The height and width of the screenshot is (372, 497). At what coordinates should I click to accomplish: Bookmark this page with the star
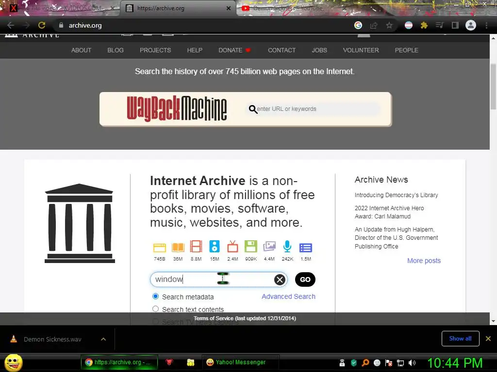click(389, 25)
